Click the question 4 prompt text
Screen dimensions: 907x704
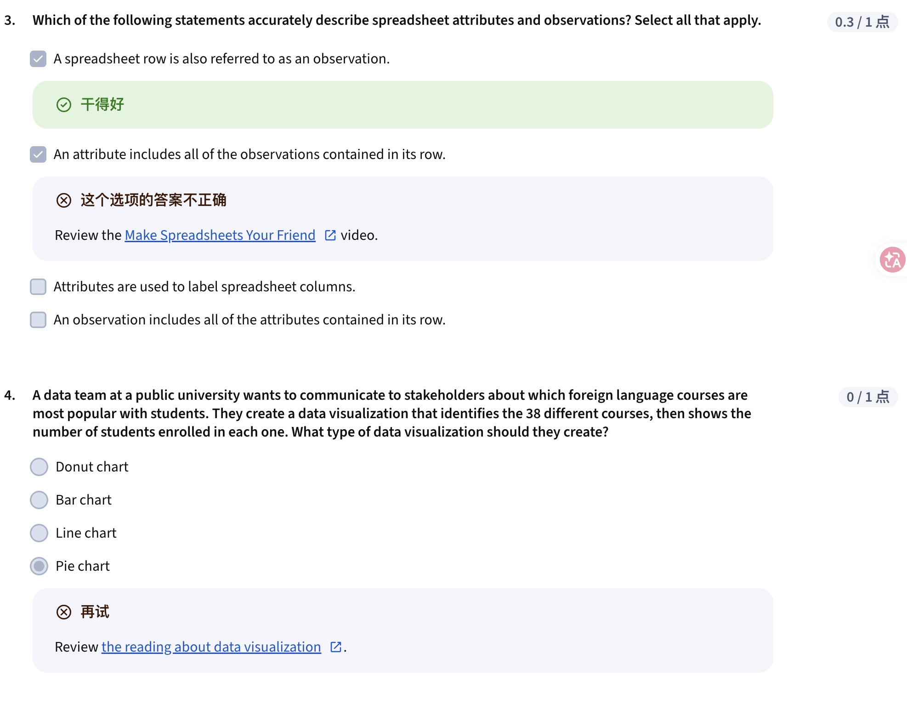[392, 414]
